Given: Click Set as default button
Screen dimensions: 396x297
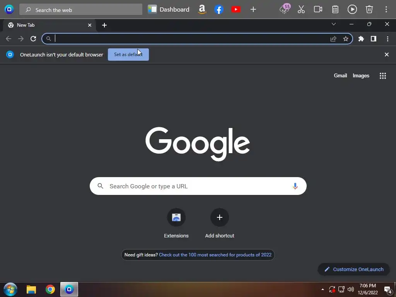Looking at the screenshot, I should (128, 55).
